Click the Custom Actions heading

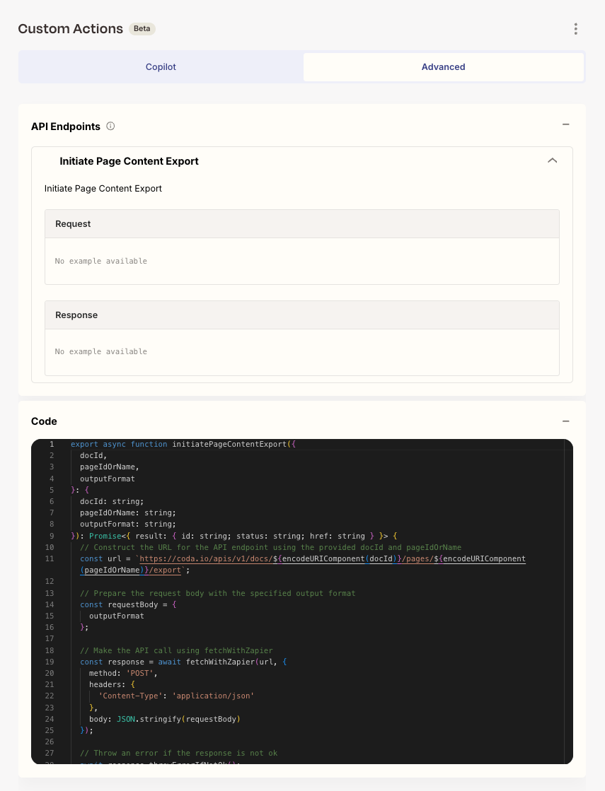coord(71,29)
